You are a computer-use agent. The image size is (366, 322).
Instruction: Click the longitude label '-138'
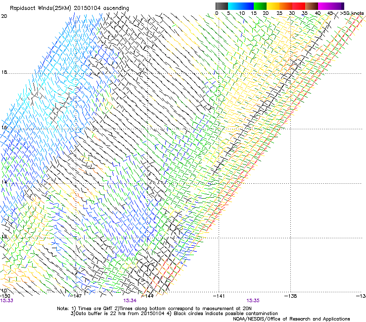[291, 296]
